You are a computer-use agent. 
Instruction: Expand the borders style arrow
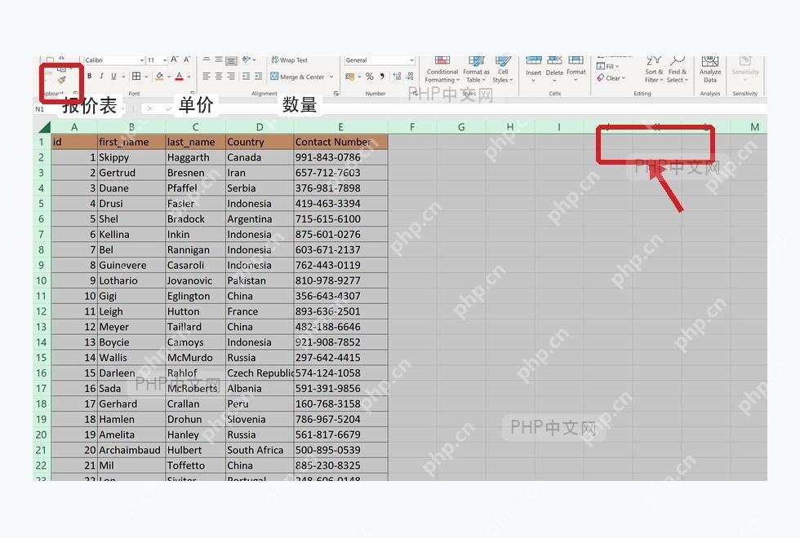point(146,77)
